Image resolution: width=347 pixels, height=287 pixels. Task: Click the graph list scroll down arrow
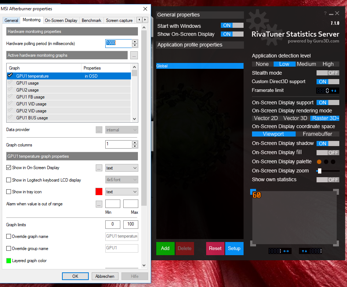(x=134, y=119)
